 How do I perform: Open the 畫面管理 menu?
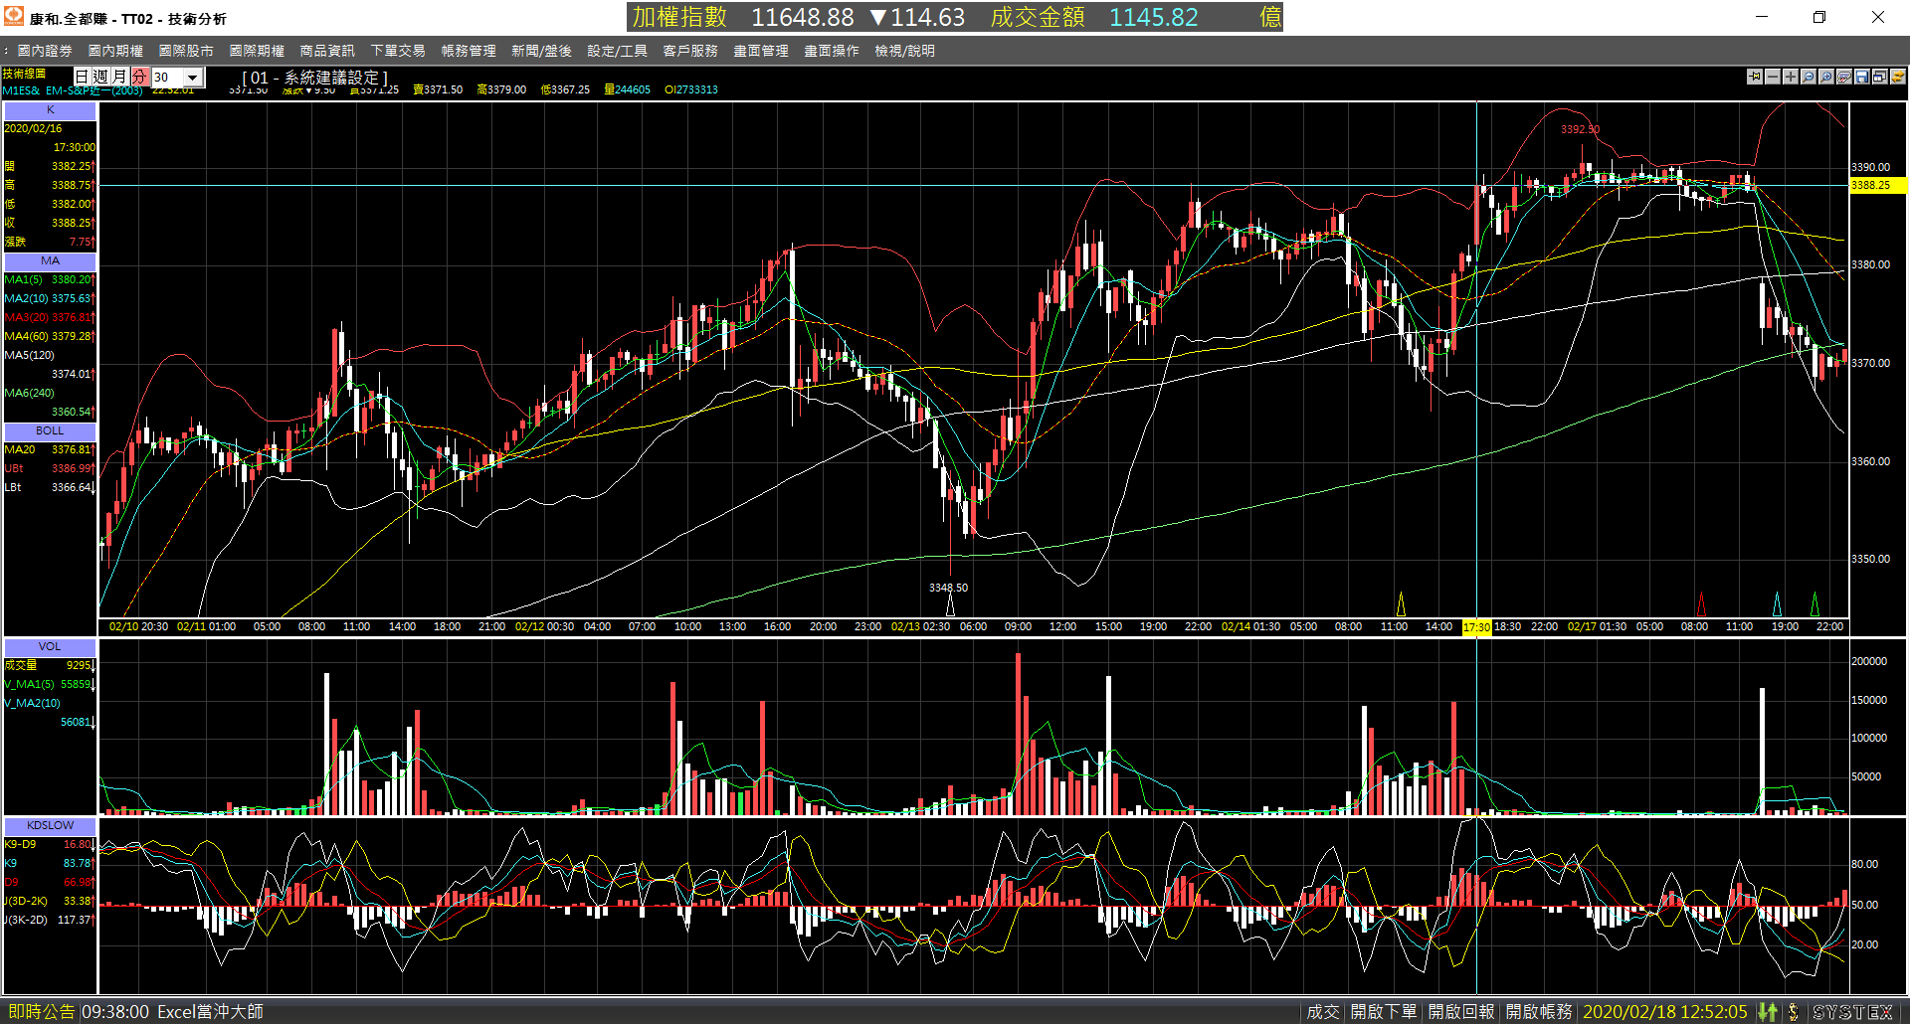(x=761, y=51)
